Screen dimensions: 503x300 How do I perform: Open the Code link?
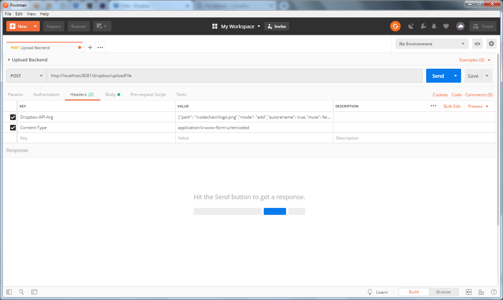[457, 95]
